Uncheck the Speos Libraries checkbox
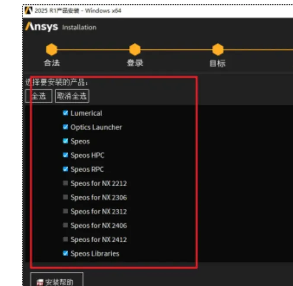The image size is (293, 286). (65, 253)
